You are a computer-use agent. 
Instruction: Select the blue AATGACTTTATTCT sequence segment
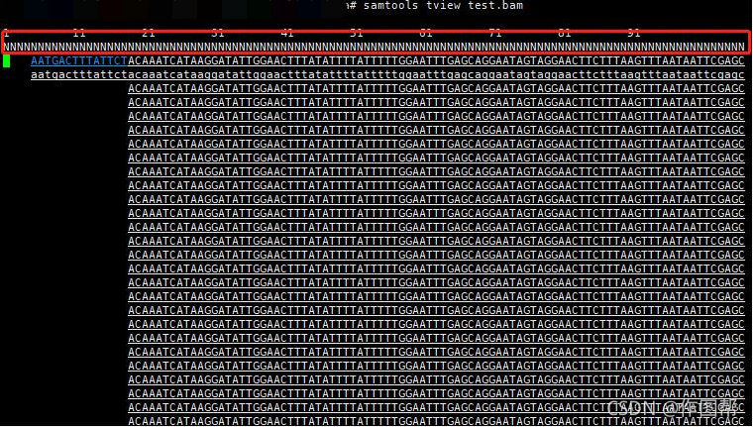point(79,61)
